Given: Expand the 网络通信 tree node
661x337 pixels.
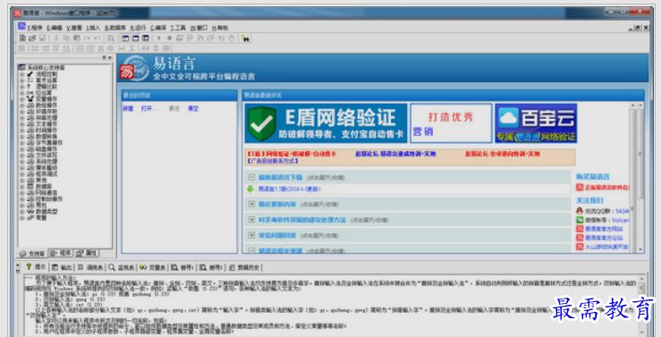Looking at the screenshot, I should point(22,192).
